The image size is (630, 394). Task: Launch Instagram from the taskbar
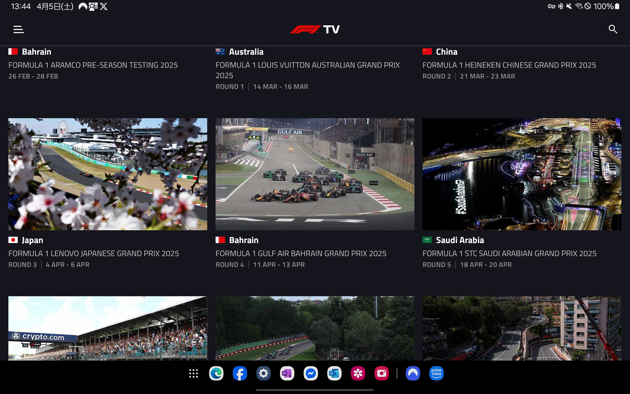(382, 373)
